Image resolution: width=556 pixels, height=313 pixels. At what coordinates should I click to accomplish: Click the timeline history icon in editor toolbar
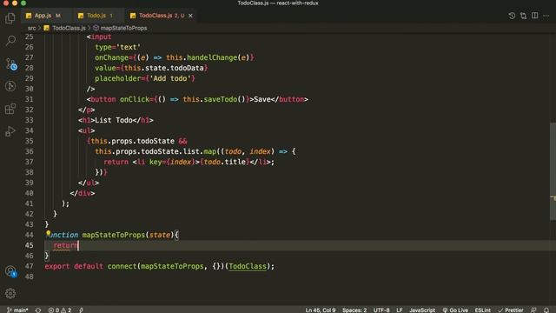coord(512,16)
